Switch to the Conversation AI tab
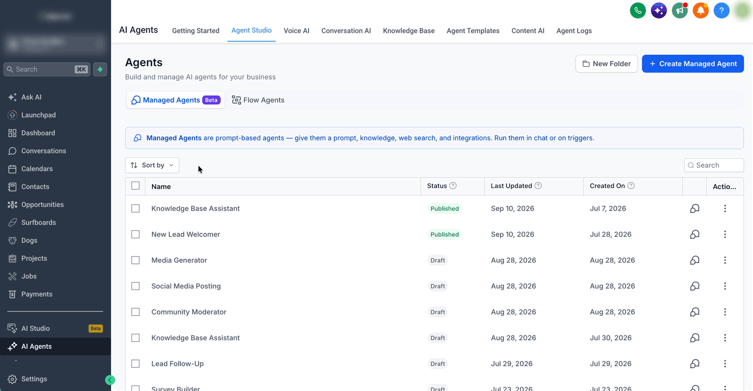 pos(346,31)
